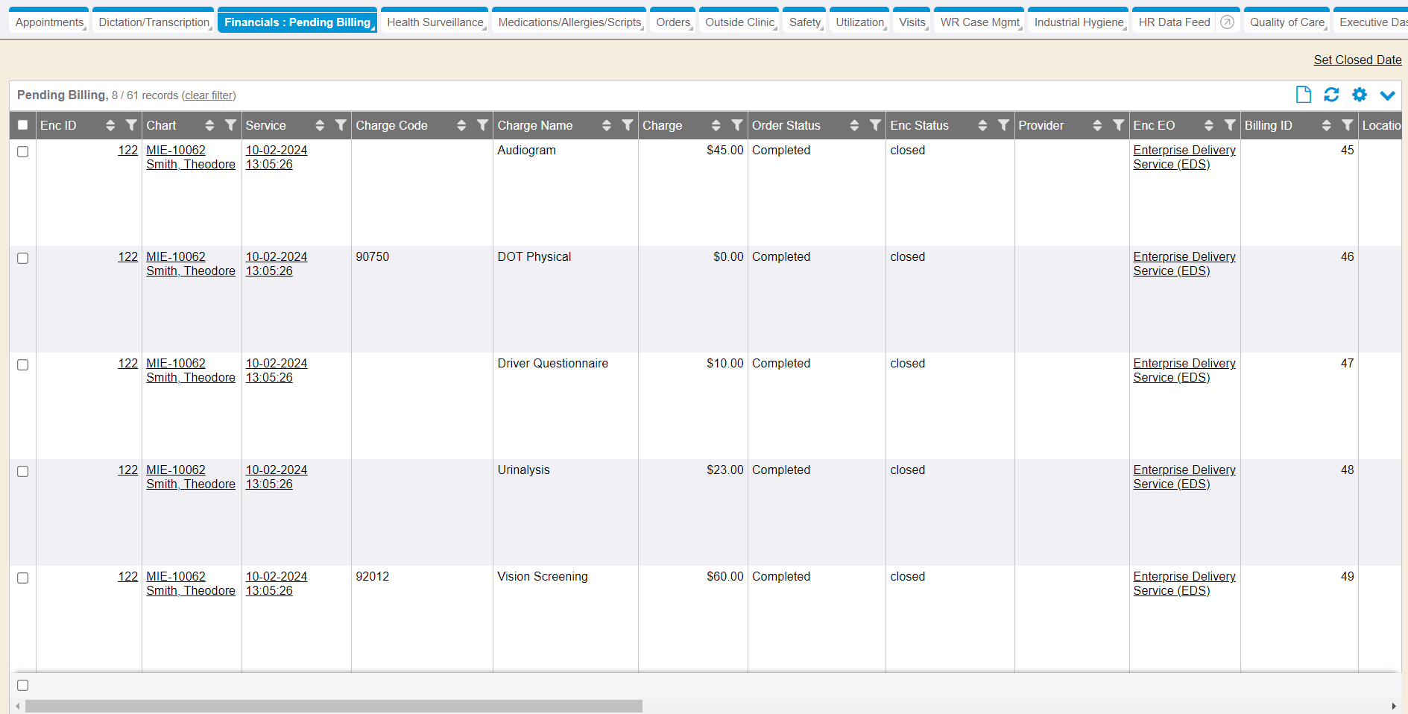The height and width of the screenshot is (714, 1408).
Task: Sort the Order Status column
Action: pyautogui.click(x=854, y=125)
